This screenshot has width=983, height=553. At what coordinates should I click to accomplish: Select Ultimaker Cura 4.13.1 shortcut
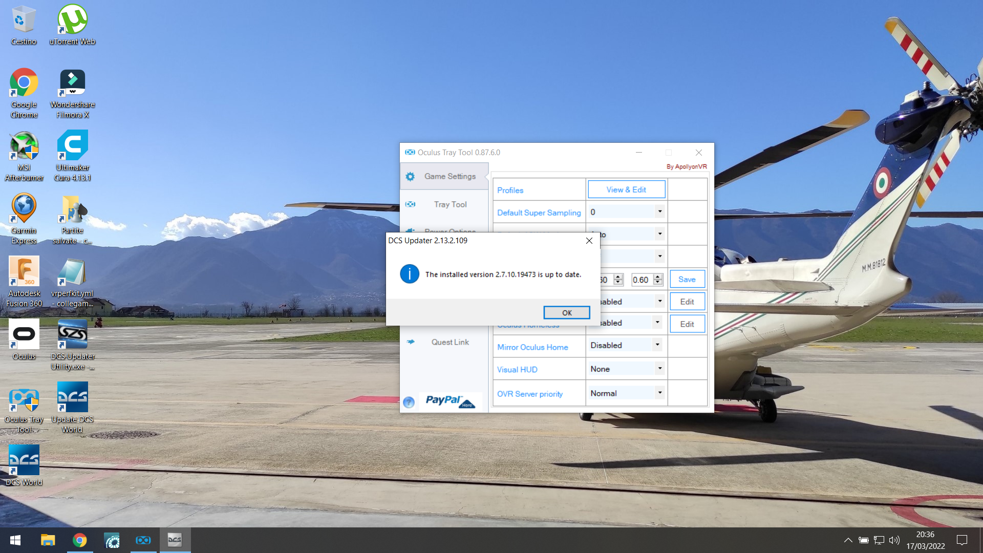72,156
